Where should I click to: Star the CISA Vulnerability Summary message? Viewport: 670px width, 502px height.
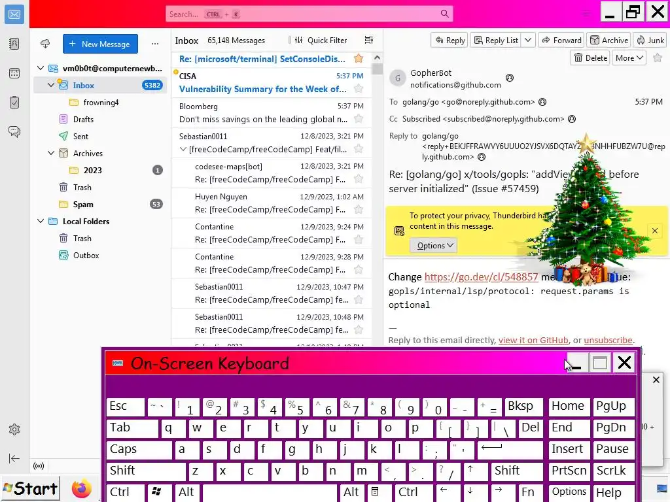(359, 88)
